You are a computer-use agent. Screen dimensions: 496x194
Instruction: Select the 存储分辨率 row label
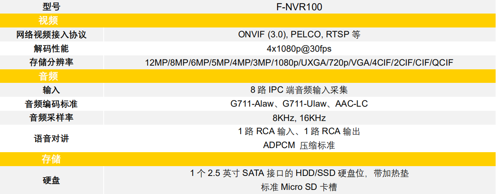point(51,63)
